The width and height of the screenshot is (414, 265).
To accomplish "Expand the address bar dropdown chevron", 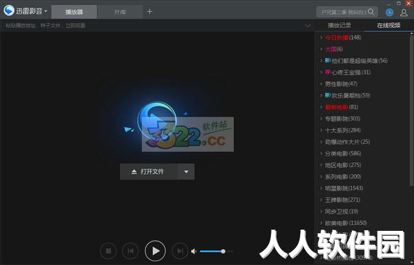I will pos(307,26).
